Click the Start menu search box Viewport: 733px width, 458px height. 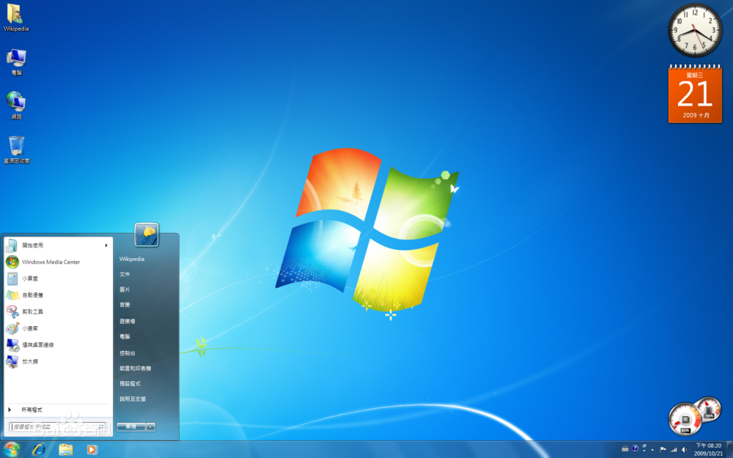pos(55,426)
